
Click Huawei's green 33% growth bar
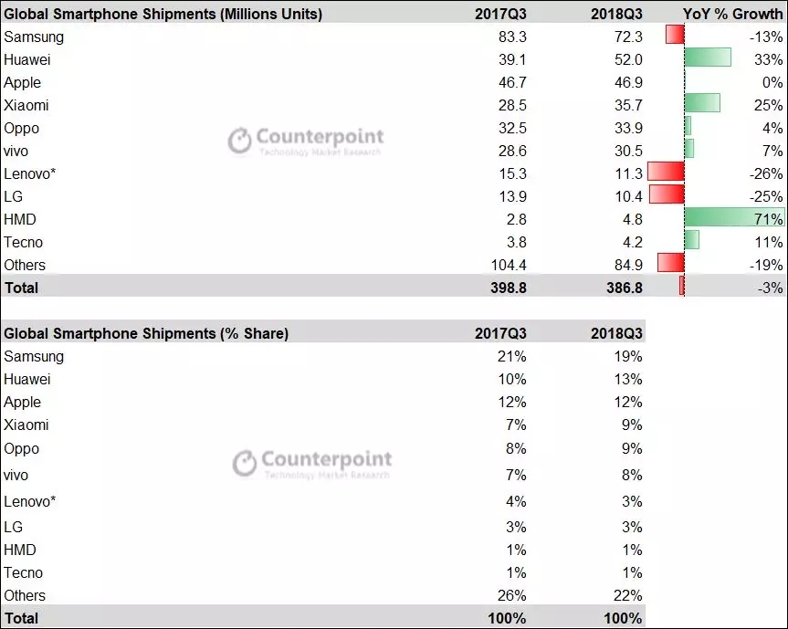tap(707, 58)
